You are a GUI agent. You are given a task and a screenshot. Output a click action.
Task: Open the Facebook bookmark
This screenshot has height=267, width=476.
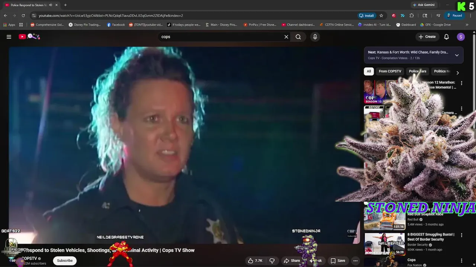pyautogui.click(x=116, y=25)
